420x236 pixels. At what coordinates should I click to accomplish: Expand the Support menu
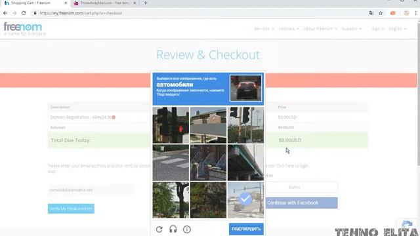pyautogui.click(x=352, y=29)
